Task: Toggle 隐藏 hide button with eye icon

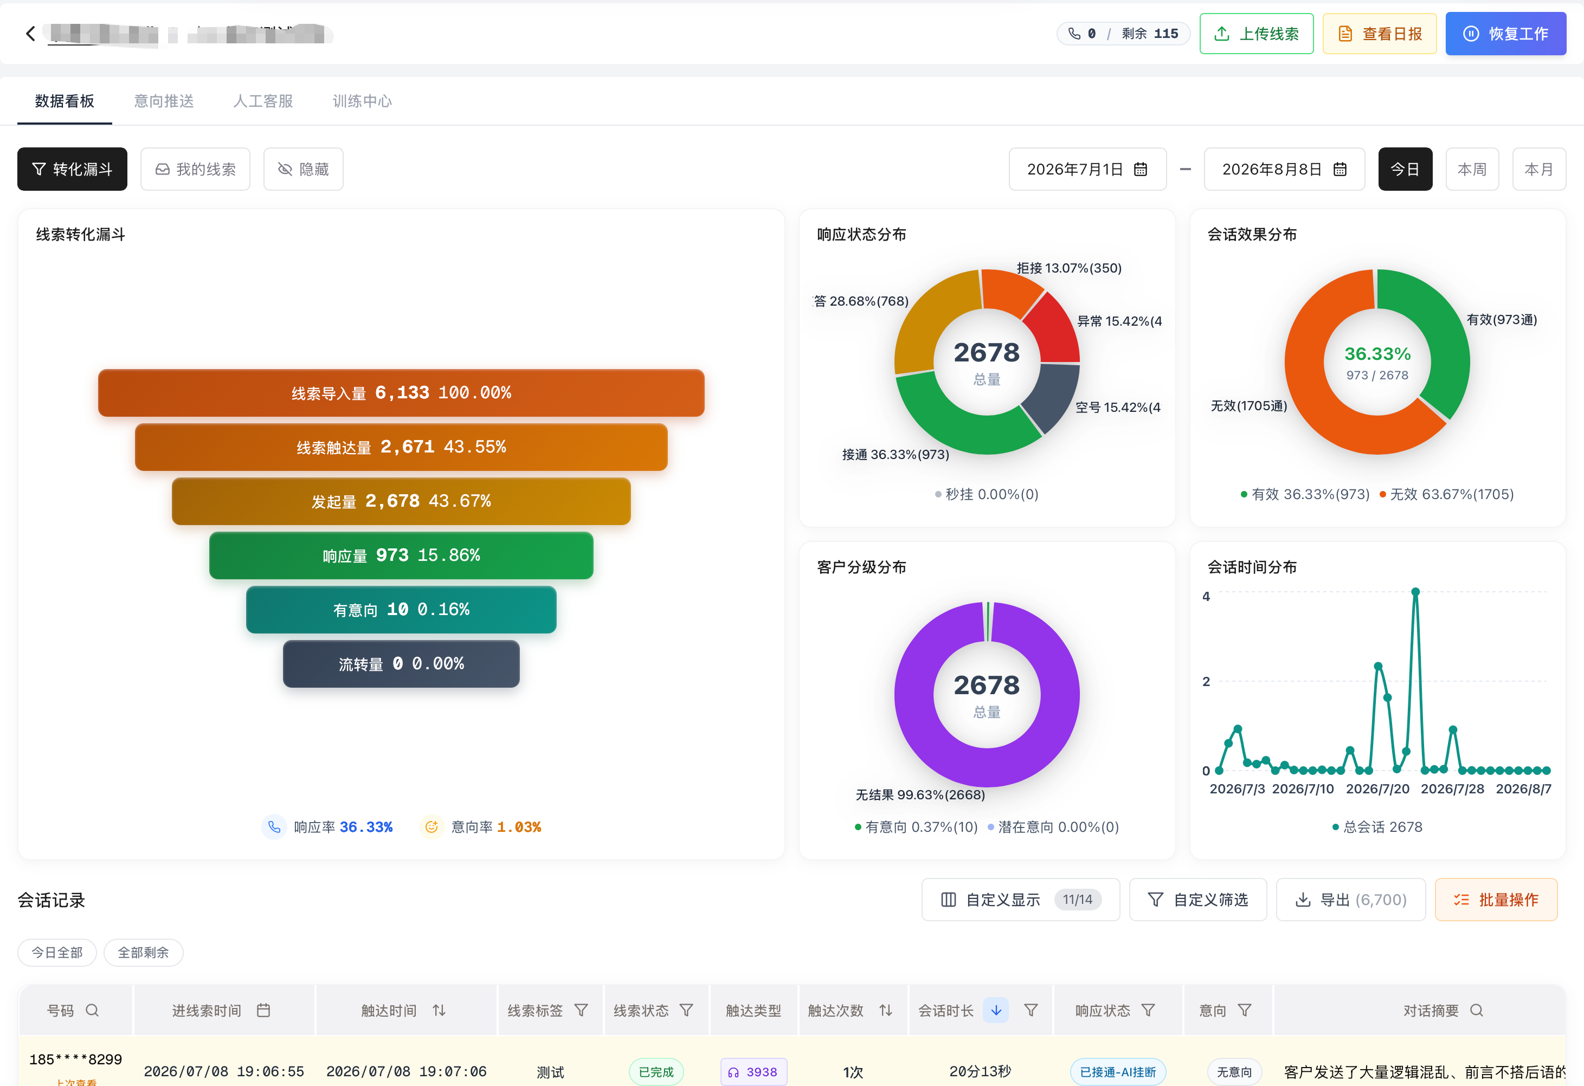Action: point(304,169)
